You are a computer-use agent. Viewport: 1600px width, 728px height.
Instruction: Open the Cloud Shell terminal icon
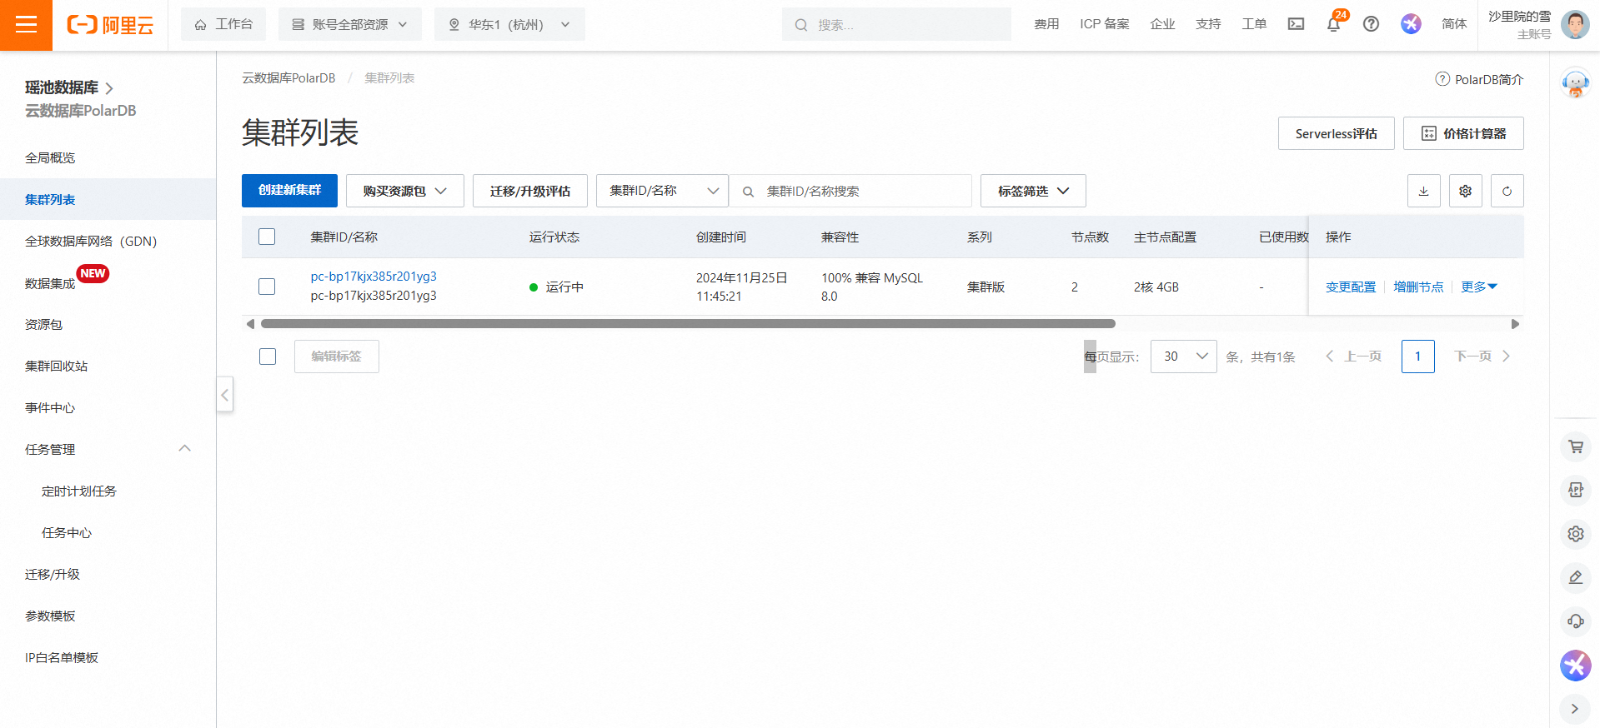point(1296,24)
